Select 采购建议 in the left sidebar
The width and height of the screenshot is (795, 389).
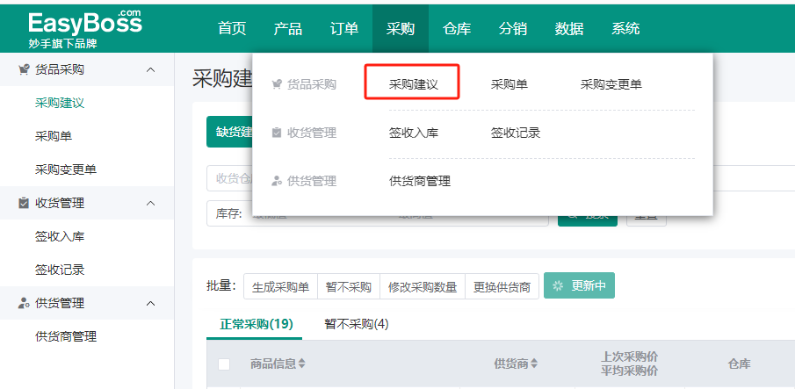pos(60,103)
